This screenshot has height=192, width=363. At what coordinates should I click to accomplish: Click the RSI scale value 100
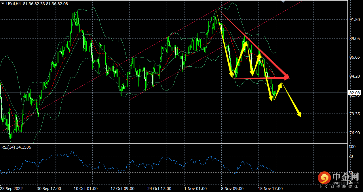pyautogui.click(x=352, y=147)
